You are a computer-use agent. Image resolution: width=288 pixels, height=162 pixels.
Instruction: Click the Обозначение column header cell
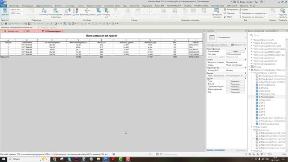tap(27, 42)
